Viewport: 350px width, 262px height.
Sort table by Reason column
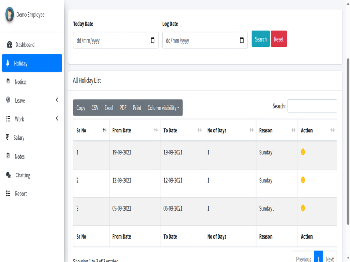click(x=277, y=130)
